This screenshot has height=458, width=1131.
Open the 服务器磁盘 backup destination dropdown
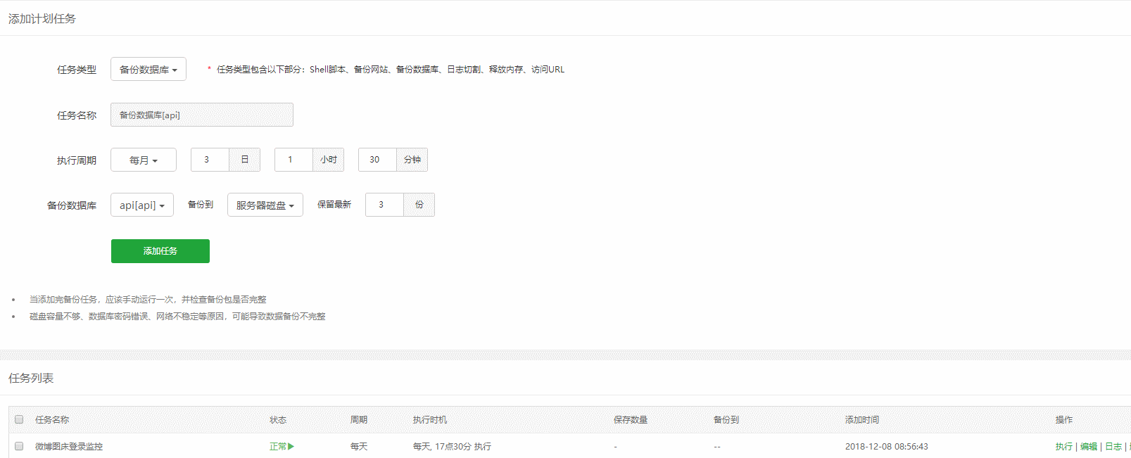pos(265,205)
